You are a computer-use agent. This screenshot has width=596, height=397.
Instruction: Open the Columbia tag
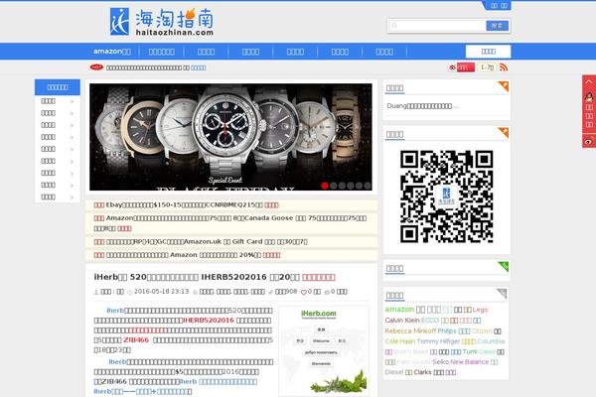(491, 341)
